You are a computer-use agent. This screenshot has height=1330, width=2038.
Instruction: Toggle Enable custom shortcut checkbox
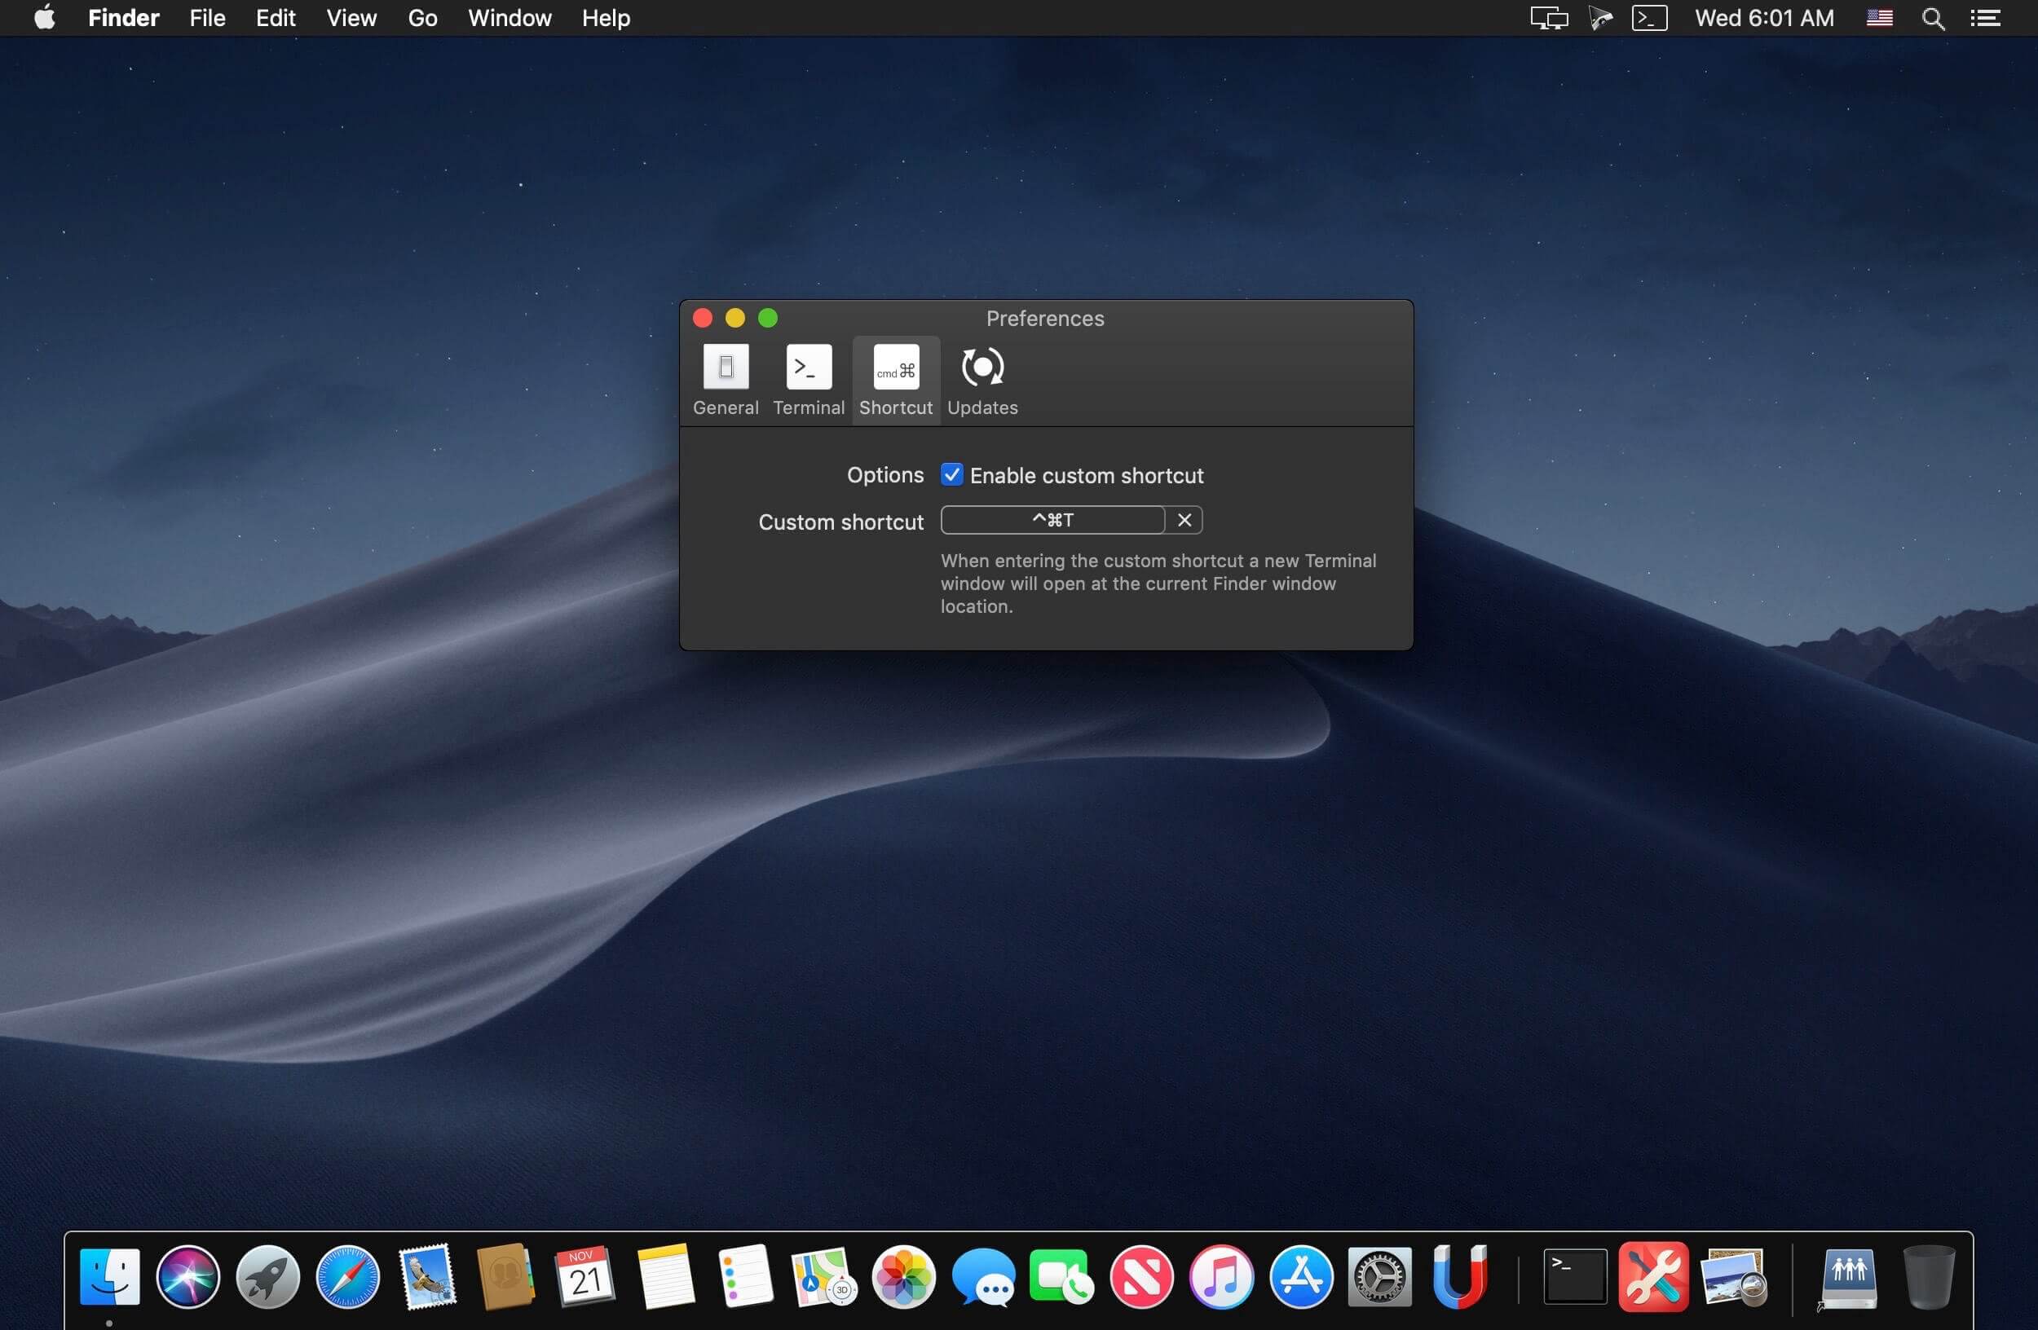point(951,475)
